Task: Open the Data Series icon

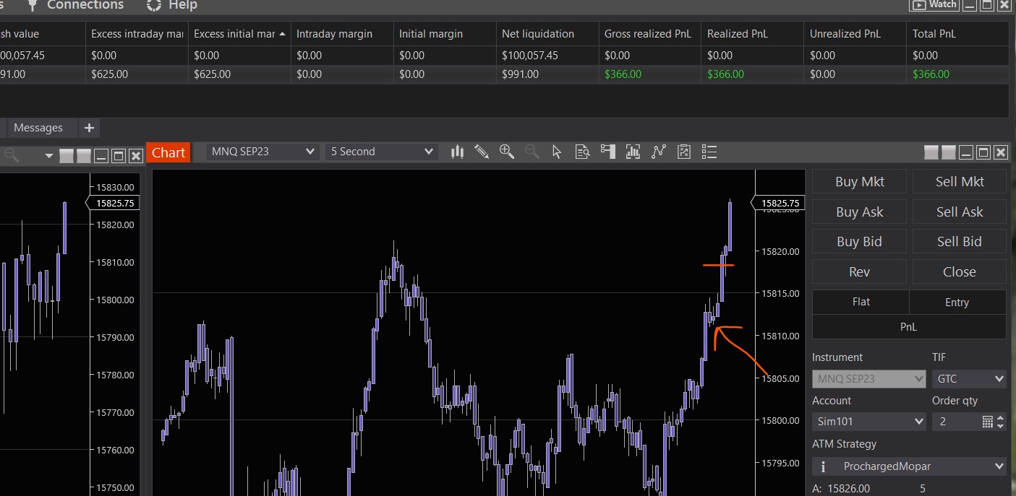Action: pos(633,152)
